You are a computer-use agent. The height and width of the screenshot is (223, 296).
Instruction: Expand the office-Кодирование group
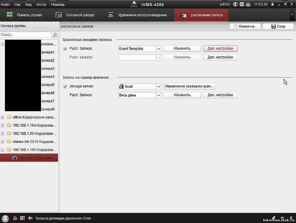pyautogui.click(x=2, y=117)
